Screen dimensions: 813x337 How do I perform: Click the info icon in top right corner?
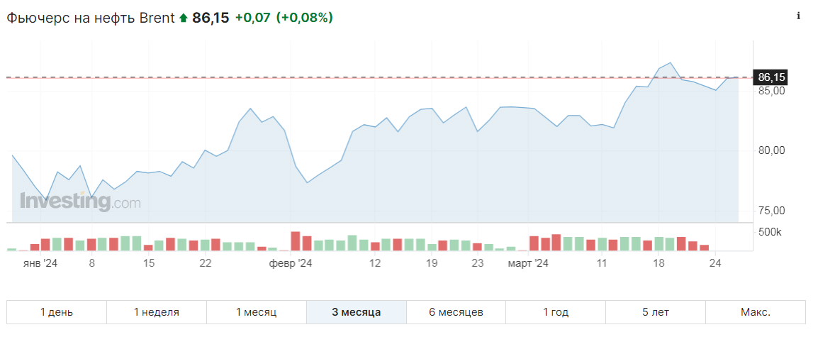(x=799, y=16)
